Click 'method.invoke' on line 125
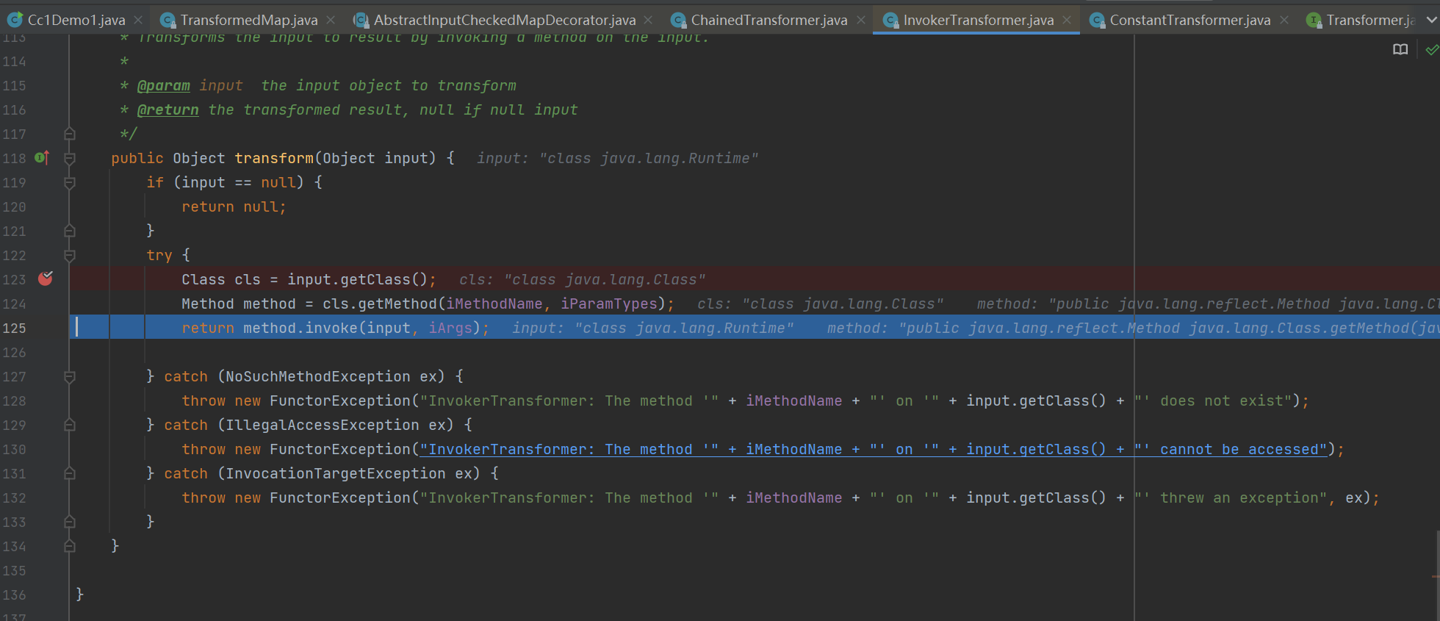 point(300,328)
